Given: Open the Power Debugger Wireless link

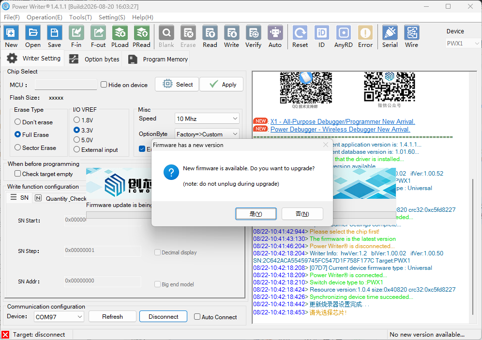Looking at the screenshot, I should [x=340, y=129].
